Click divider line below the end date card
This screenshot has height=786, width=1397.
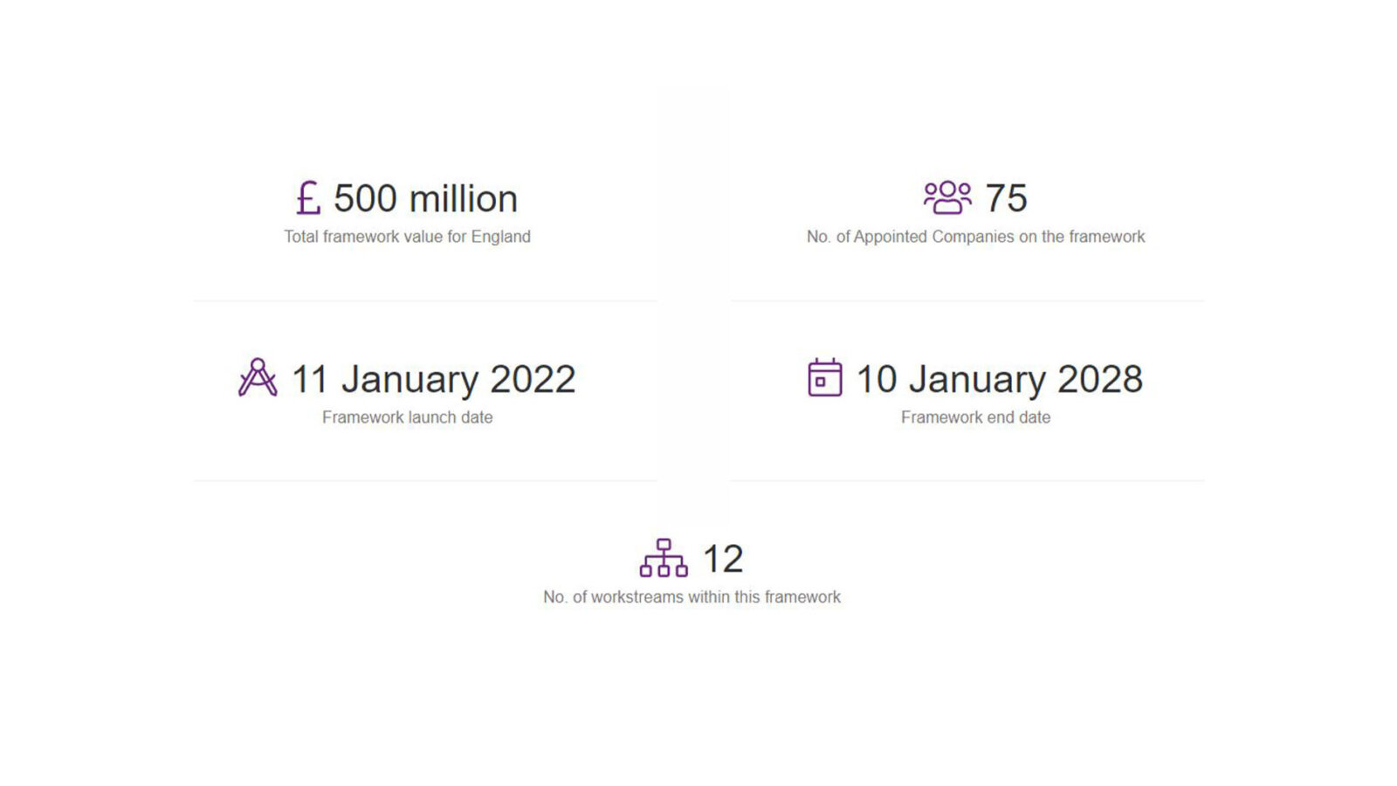(x=967, y=480)
